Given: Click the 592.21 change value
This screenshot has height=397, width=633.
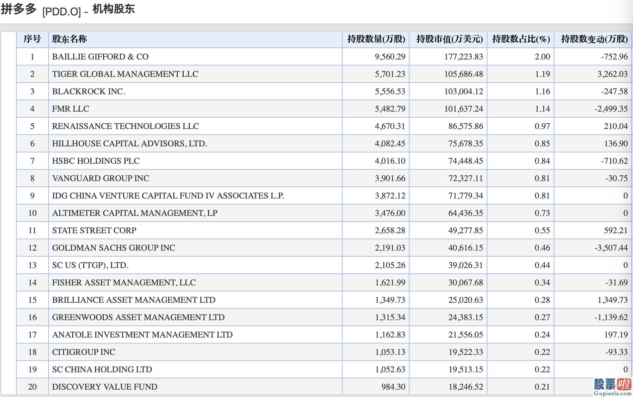Looking at the screenshot, I should [x=616, y=231].
